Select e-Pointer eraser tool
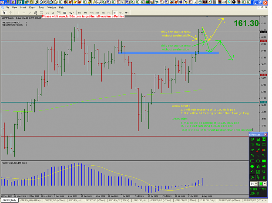The height and width of the screenshot is (203, 272). tap(252, 150)
